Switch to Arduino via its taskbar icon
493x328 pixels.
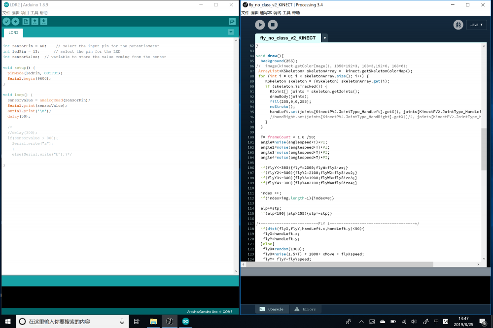pos(185,322)
